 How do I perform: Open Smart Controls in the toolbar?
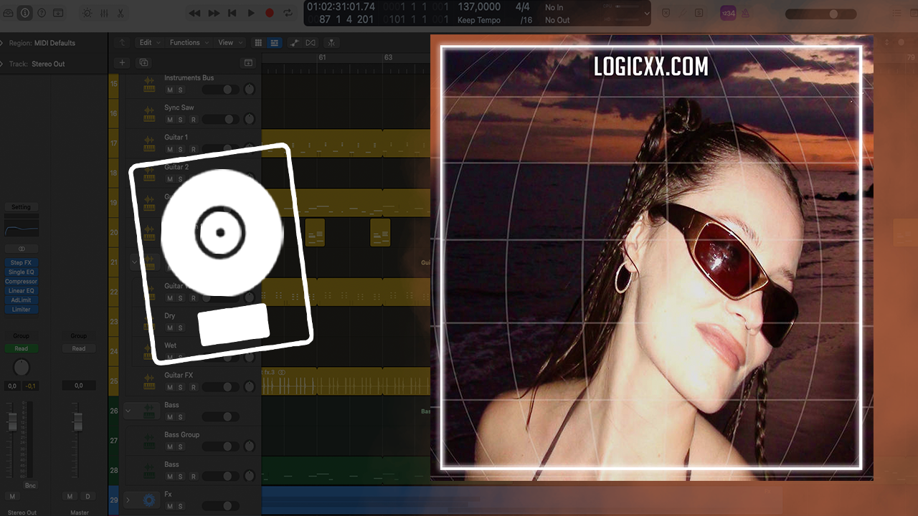point(87,13)
